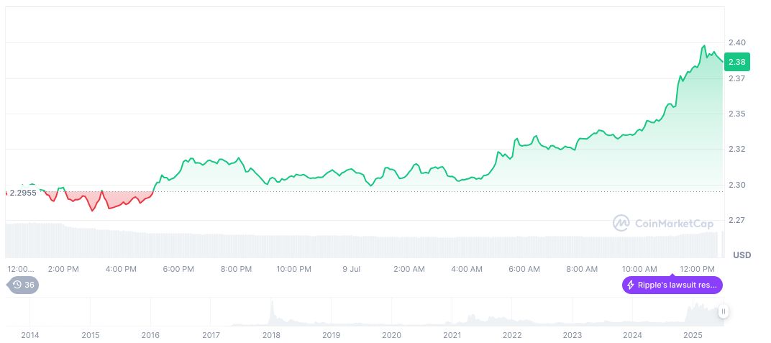Click the 2023 label in the history navigator
771x343 pixels.
coord(572,335)
